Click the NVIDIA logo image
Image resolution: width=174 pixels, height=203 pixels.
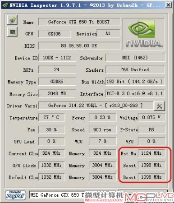click(144, 34)
